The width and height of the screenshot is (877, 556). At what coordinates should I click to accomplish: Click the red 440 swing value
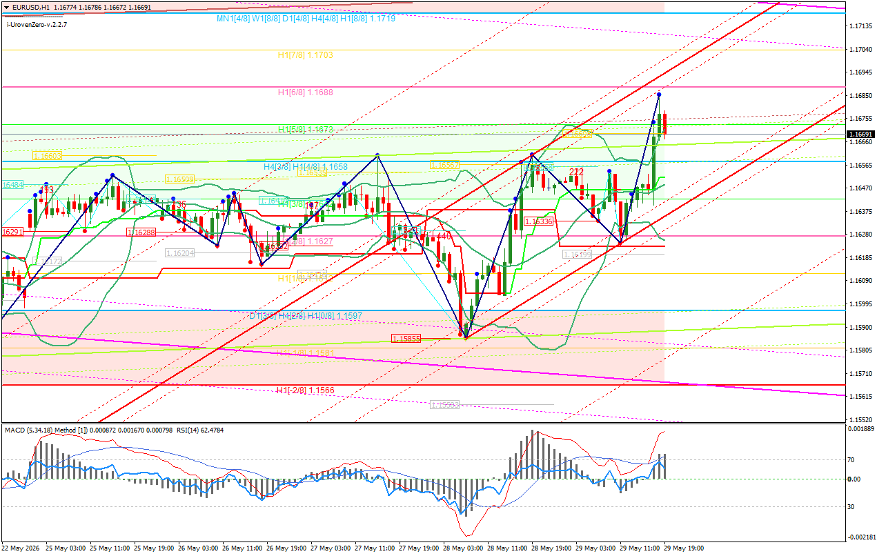444,236
